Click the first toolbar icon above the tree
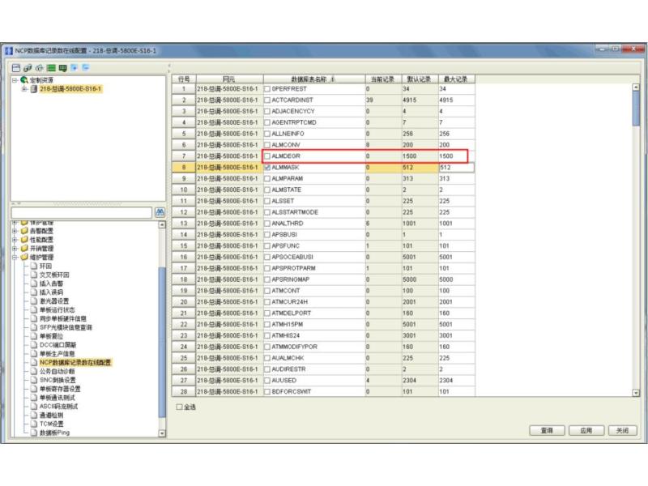The width and height of the screenshot is (648, 486). 15,68
